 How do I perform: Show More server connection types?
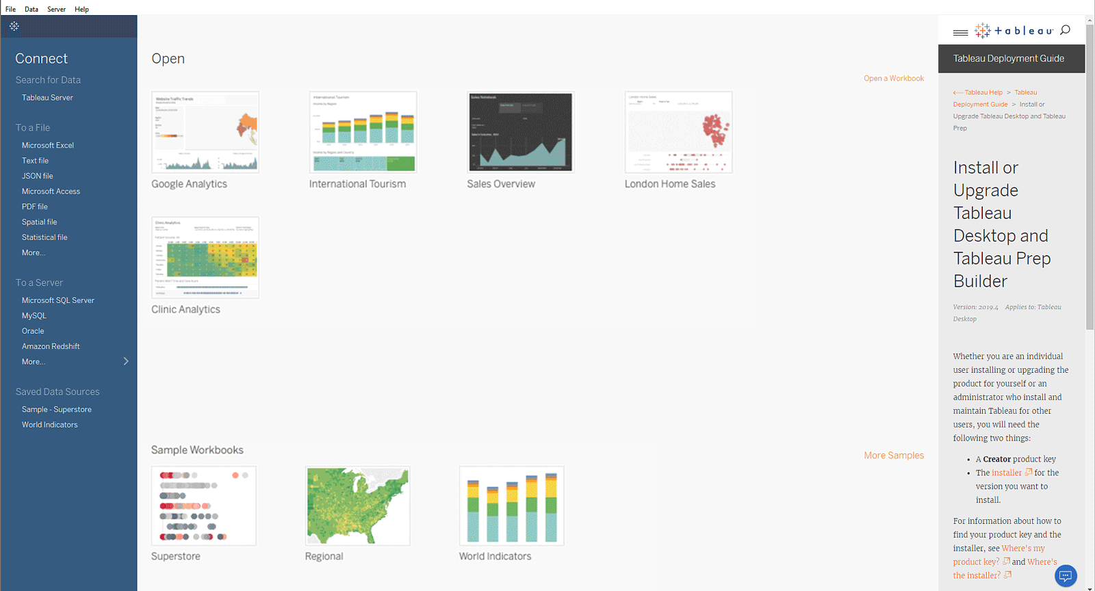33,362
